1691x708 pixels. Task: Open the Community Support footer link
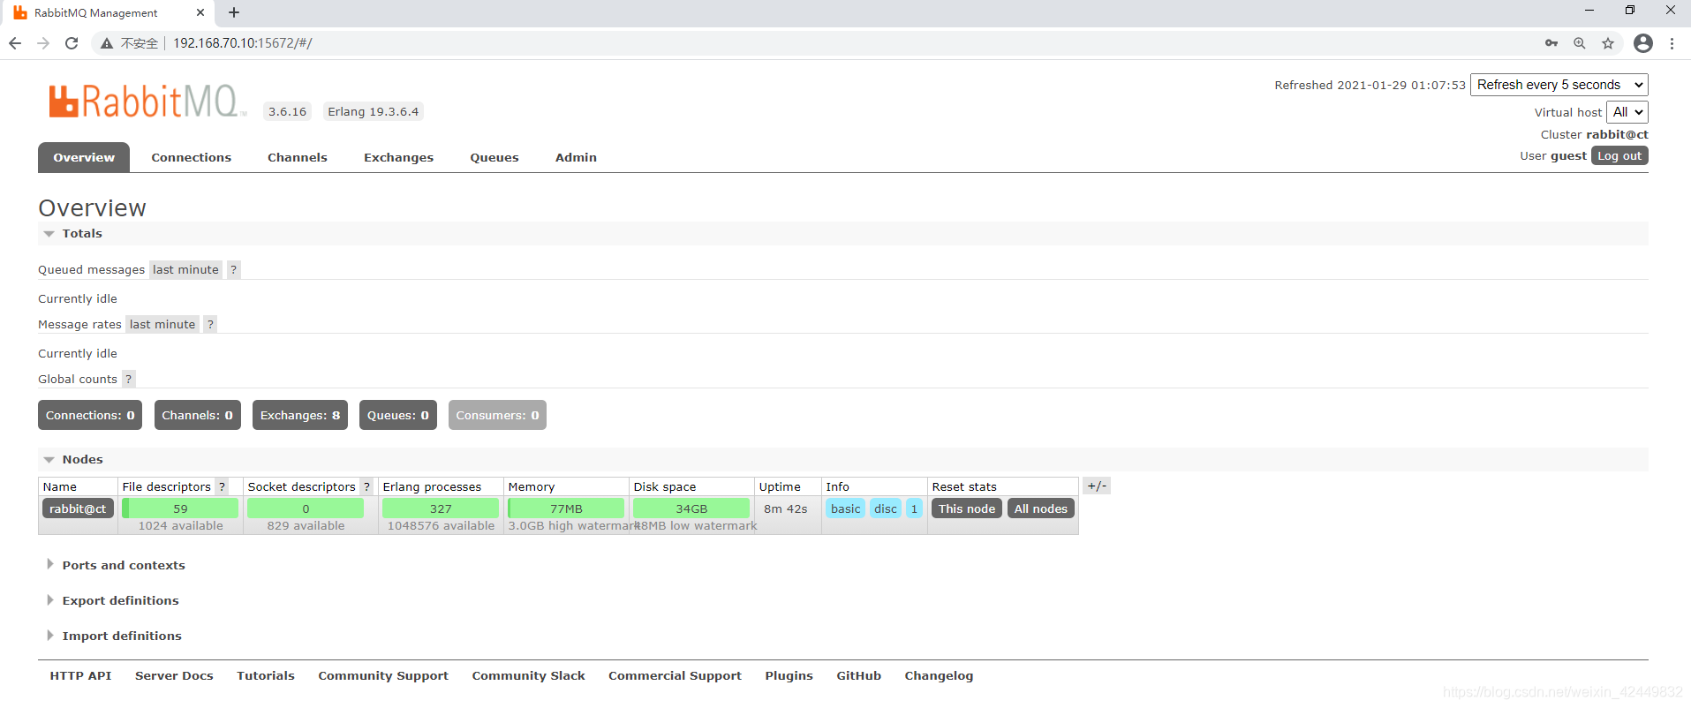383,676
